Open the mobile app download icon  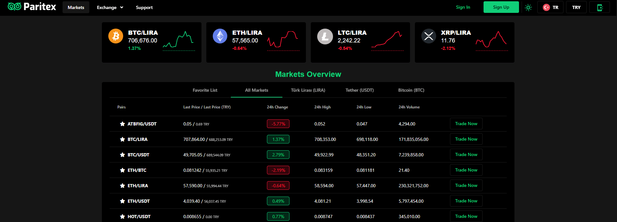point(600,7)
